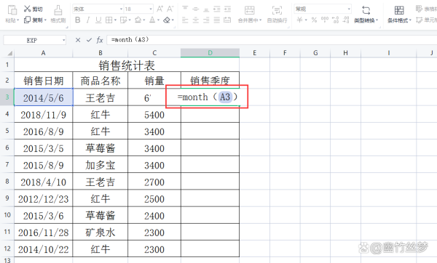Open Insert Function dialog (fx)
Viewport: 437px width, 263px height.
pos(100,40)
